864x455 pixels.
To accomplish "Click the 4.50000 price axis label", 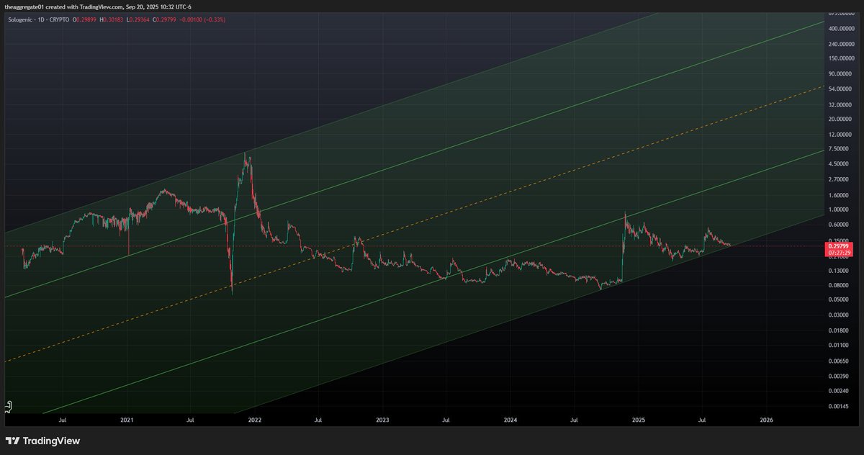I will click(x=840, y=163).
